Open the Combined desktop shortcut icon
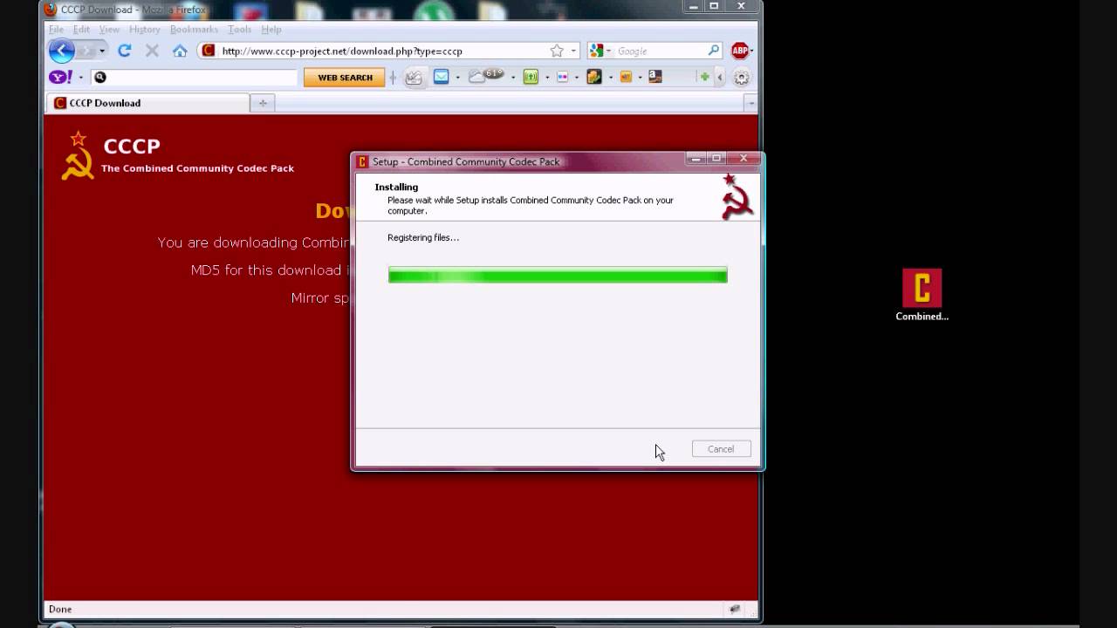This screenshot has width=1117, height=628. [922, 295]
